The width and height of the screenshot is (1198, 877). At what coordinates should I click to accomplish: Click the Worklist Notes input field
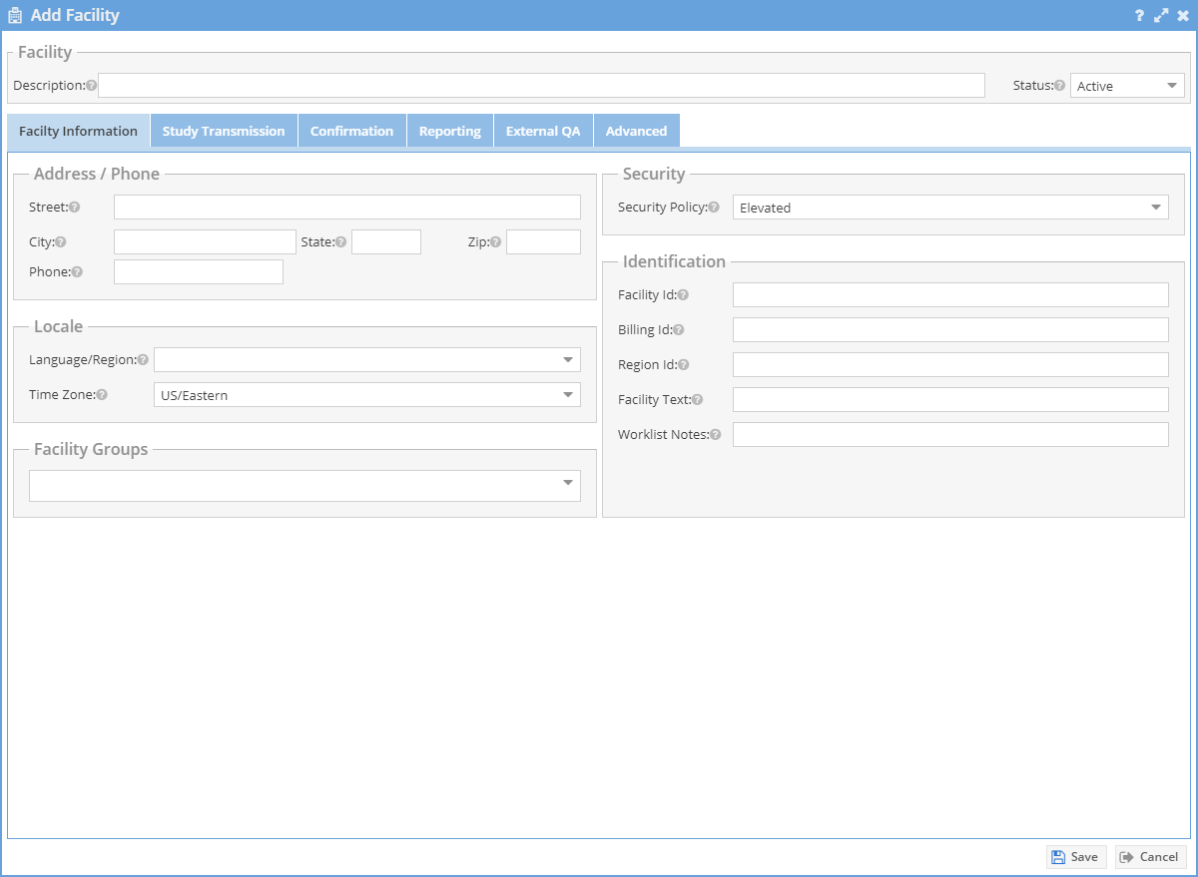(x=950, y=435)
